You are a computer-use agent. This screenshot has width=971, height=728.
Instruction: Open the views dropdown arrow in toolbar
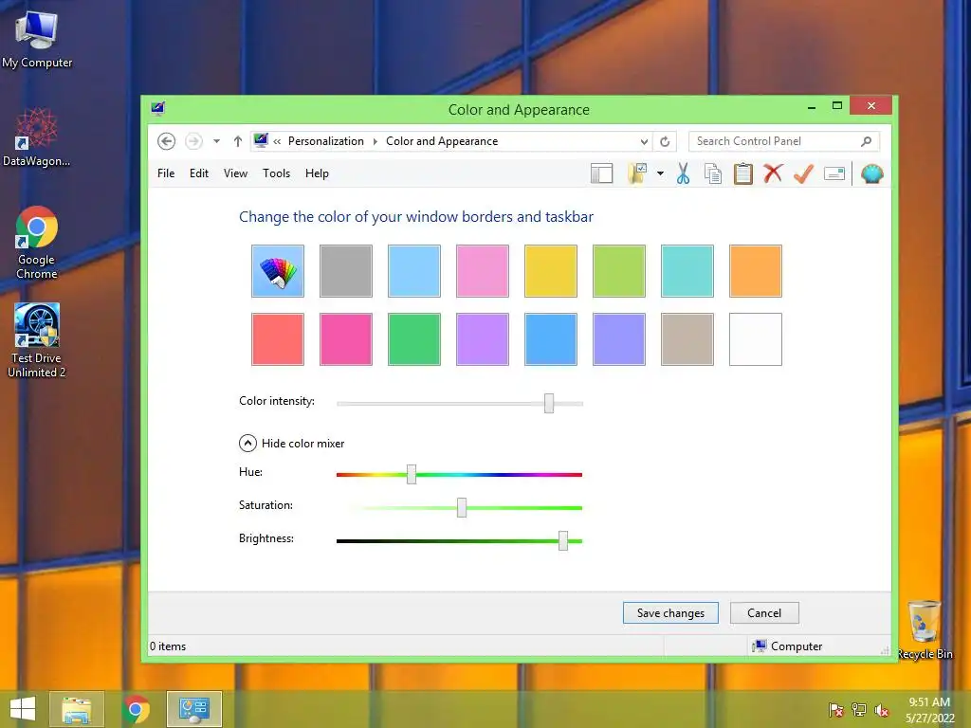(660, 174)
